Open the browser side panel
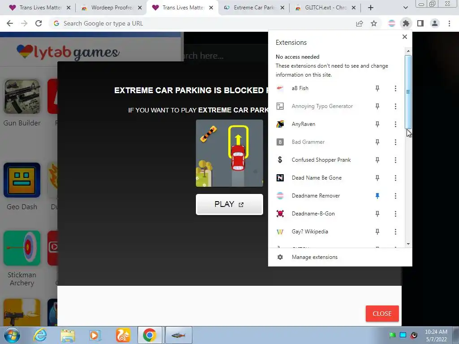 tap(420, 23)
